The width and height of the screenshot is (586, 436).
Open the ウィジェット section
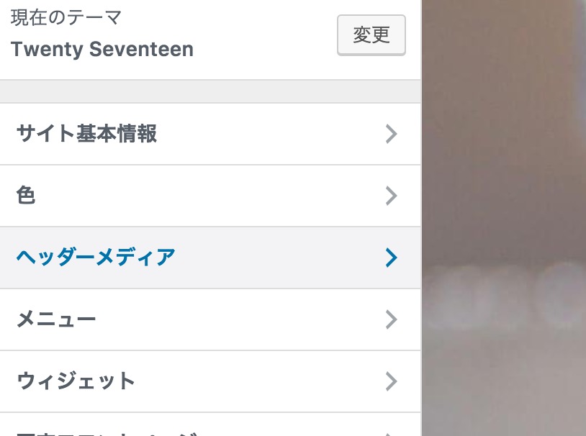[210, 381]
